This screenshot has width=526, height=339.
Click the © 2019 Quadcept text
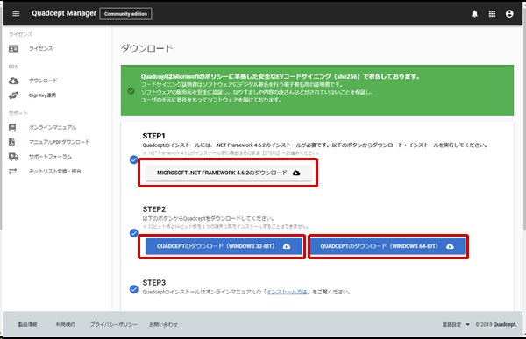496,325
